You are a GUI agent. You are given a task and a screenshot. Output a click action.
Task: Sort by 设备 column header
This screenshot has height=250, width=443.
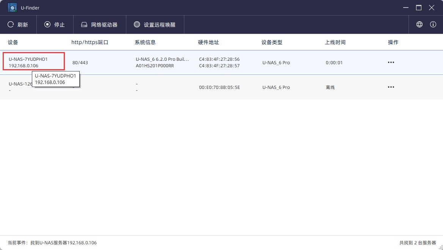(x=13, y=42)
